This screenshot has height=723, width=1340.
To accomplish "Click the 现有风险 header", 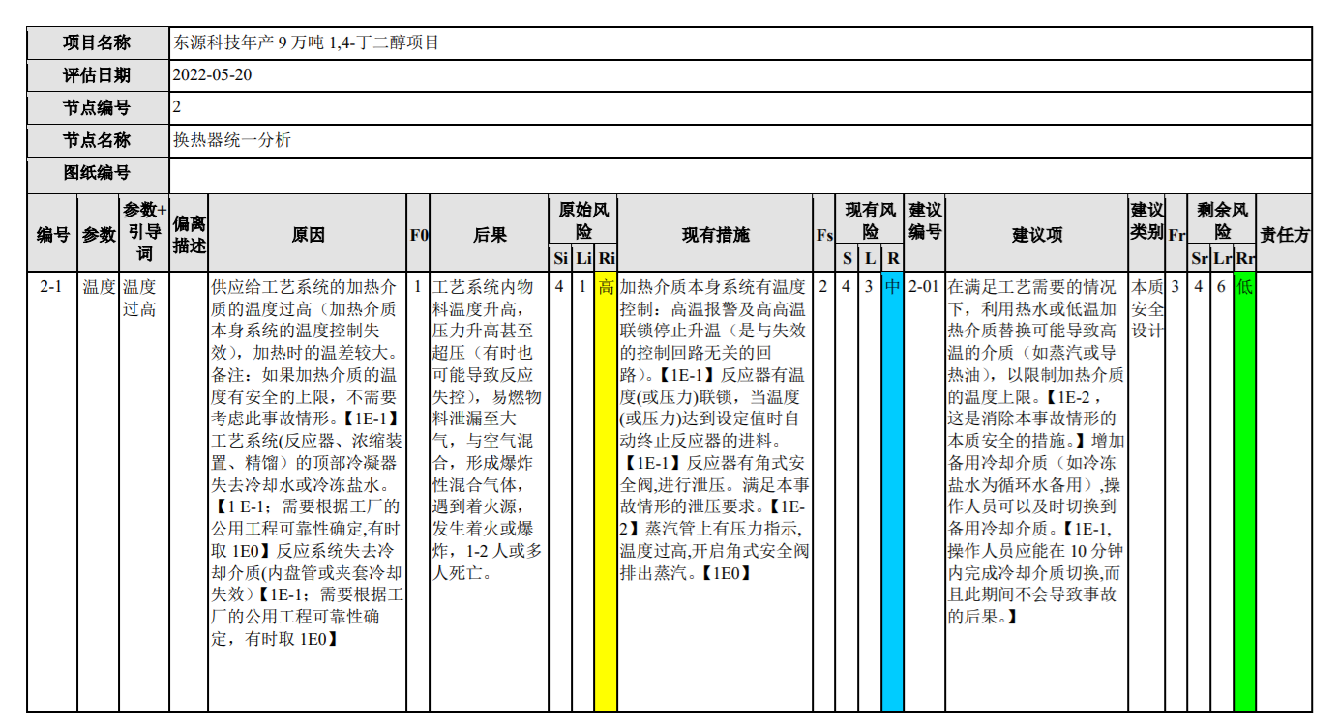I will click(x=871, y=221).
